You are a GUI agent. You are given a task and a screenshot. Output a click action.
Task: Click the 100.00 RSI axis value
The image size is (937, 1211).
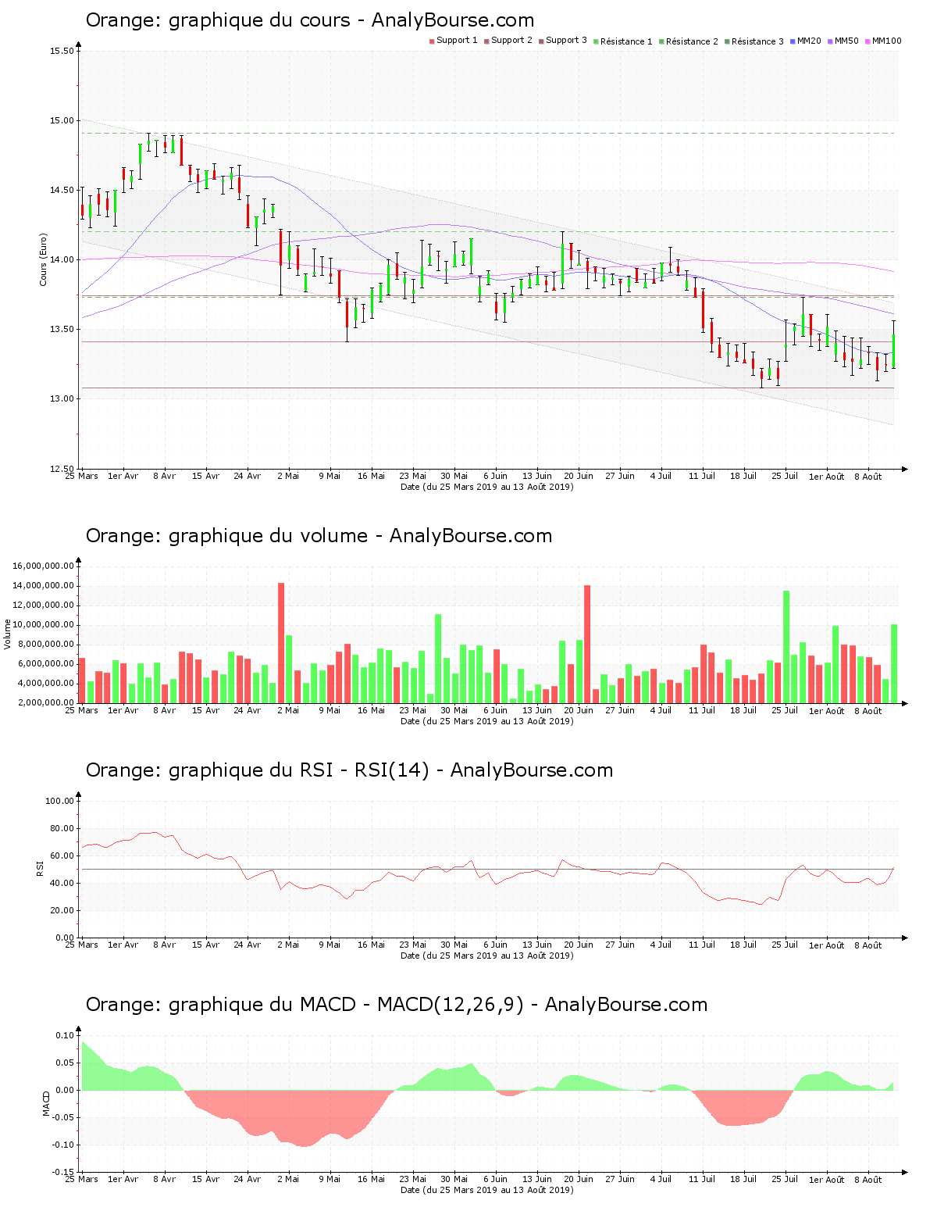(59, 802)
